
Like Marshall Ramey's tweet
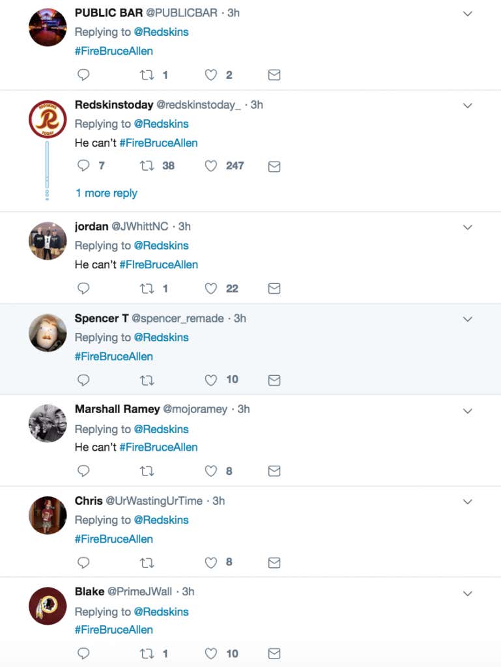[x=210, y=471]
